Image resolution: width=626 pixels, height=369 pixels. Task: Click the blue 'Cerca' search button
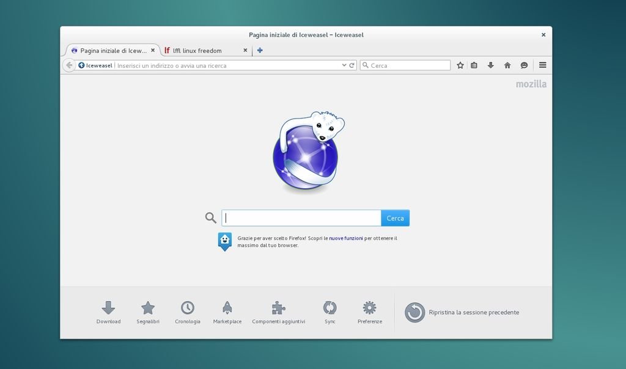coord(396,218)
